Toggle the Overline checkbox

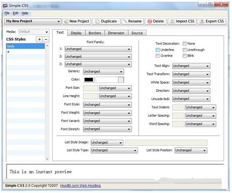point(158,56)
